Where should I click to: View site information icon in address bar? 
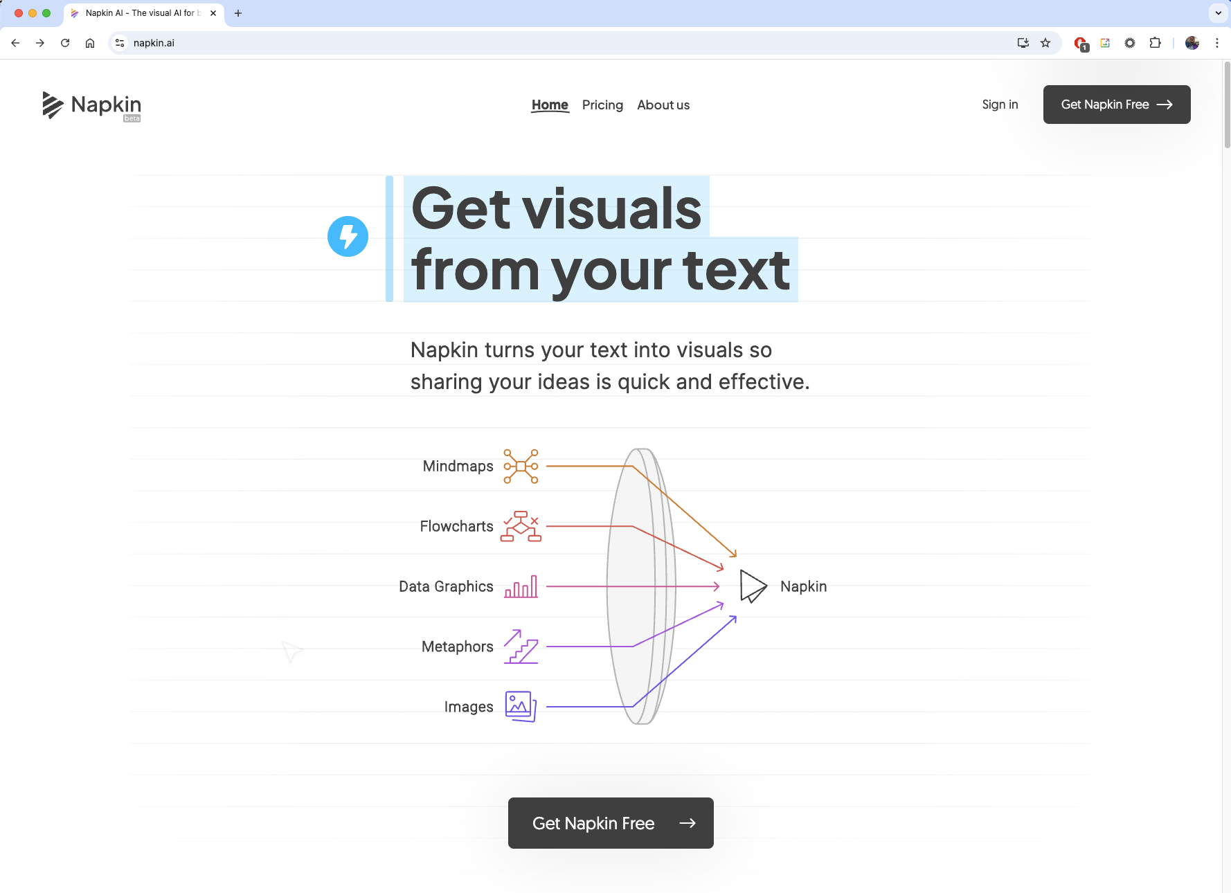pyautogui.click(x=120, y=43)
